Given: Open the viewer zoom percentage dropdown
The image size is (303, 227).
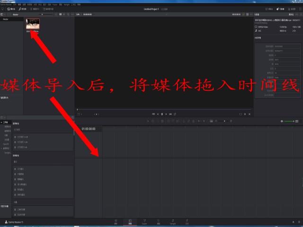Looking at the screenshot, I should [78, 15].
